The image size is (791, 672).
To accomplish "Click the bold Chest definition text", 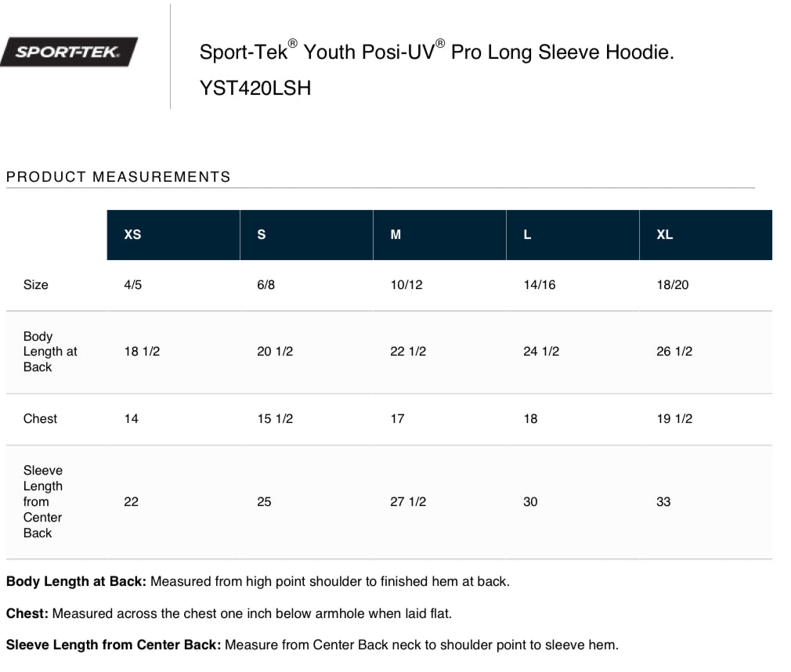I will pos(27,613).
